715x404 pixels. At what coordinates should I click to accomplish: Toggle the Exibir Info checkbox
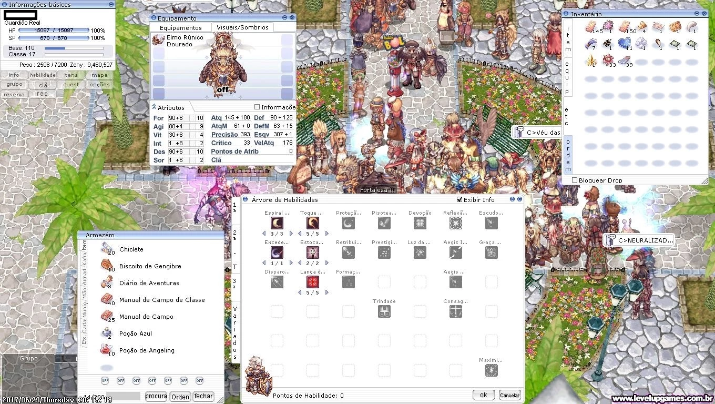click(x=459, y=200)
